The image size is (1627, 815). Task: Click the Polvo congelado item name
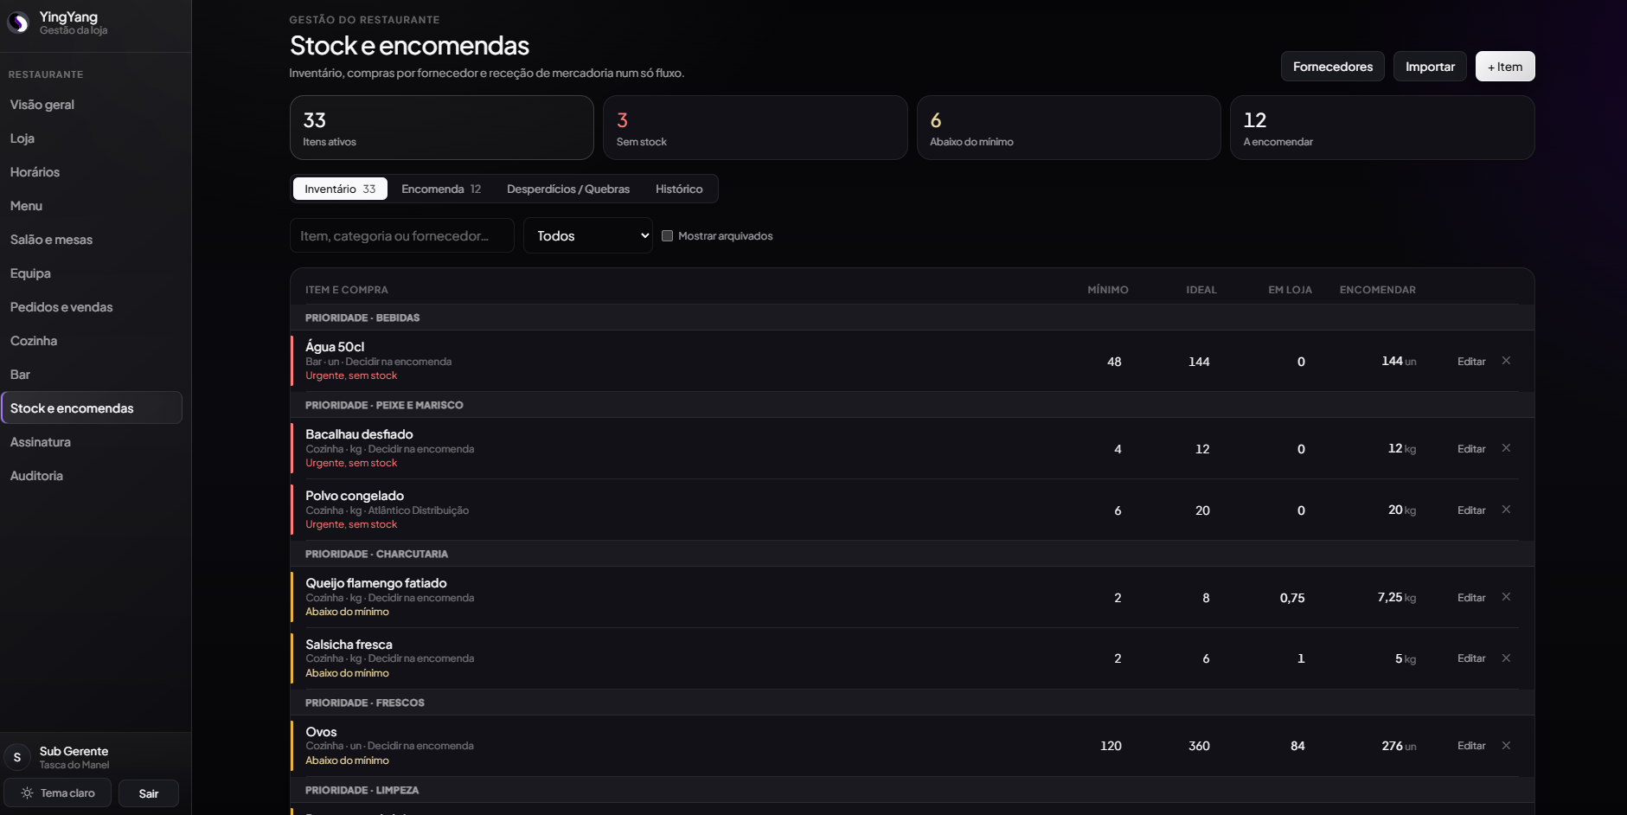pyautogui.click(x=355, y=496)
